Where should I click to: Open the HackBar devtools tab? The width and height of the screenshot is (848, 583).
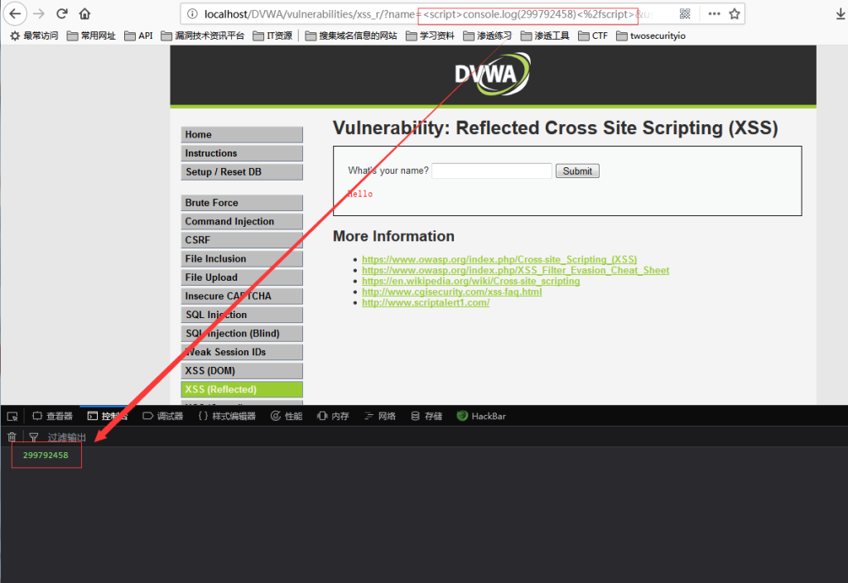481,416
